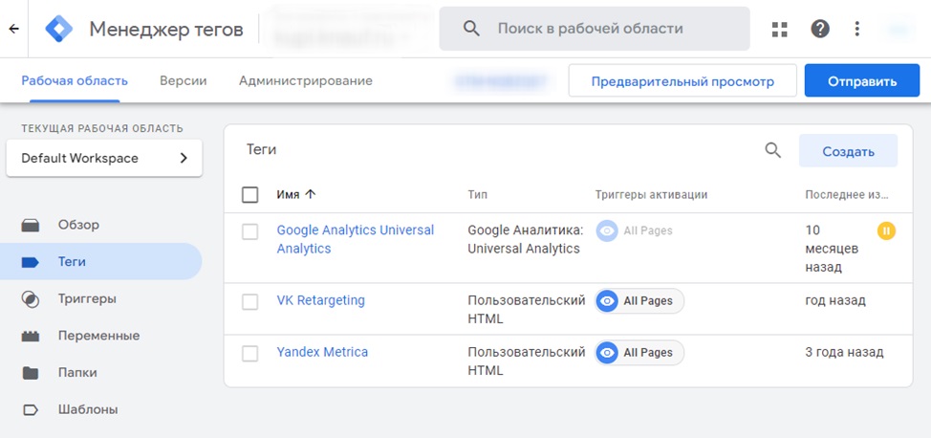Click the All Pages trigger for Yandex Metrica

(x=639, y=353)
